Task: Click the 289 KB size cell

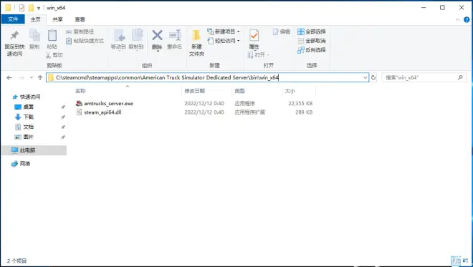Action: (304, 112)
